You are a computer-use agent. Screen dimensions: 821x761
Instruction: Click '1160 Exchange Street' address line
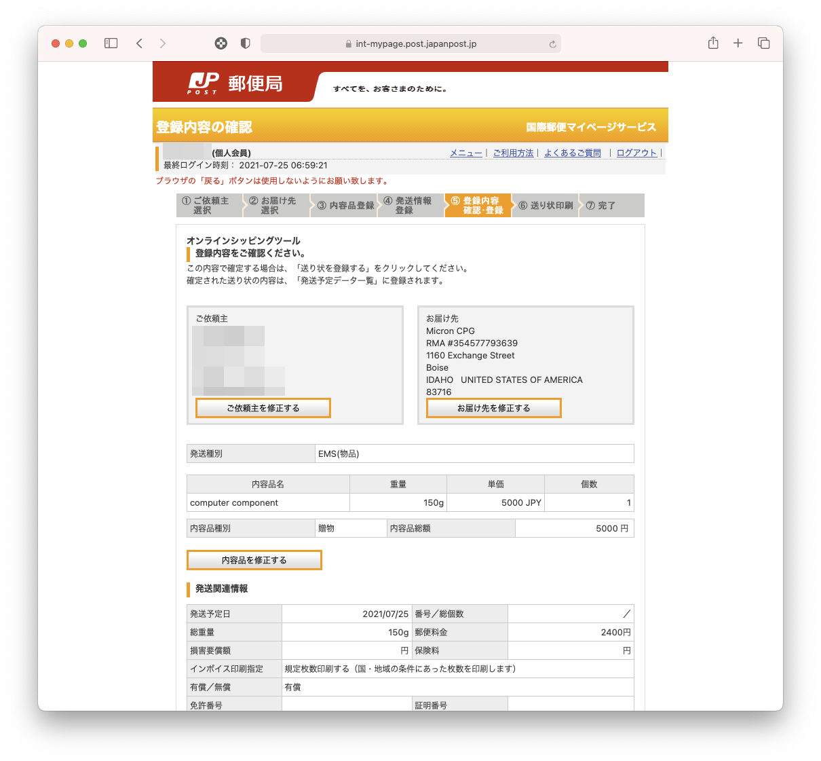470,356
